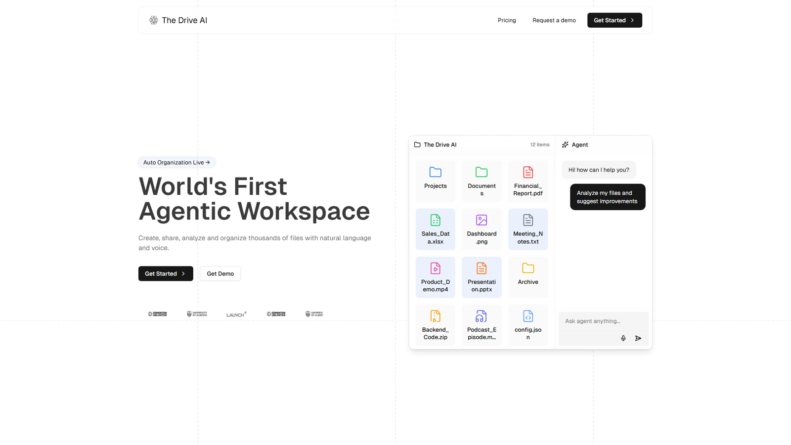Select the Financial_Report.pdf file icon
Viewport: 791px width, 445px height.
point(527,173)
